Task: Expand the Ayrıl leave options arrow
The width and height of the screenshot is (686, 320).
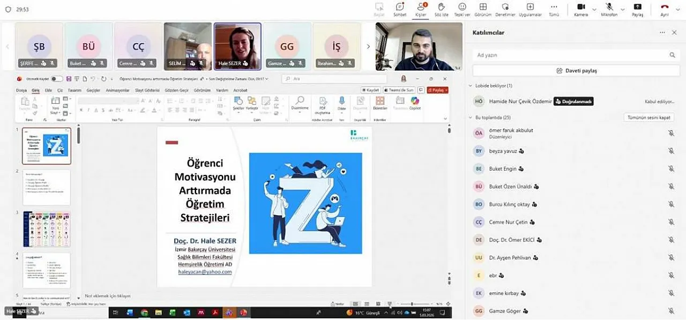Action: (x=676, y=9)
